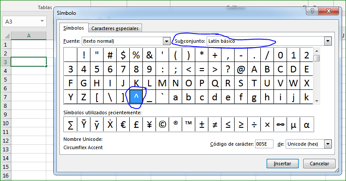Pick the euro € recent symbol
The image size is (346, 181).
tap(123, 124)
